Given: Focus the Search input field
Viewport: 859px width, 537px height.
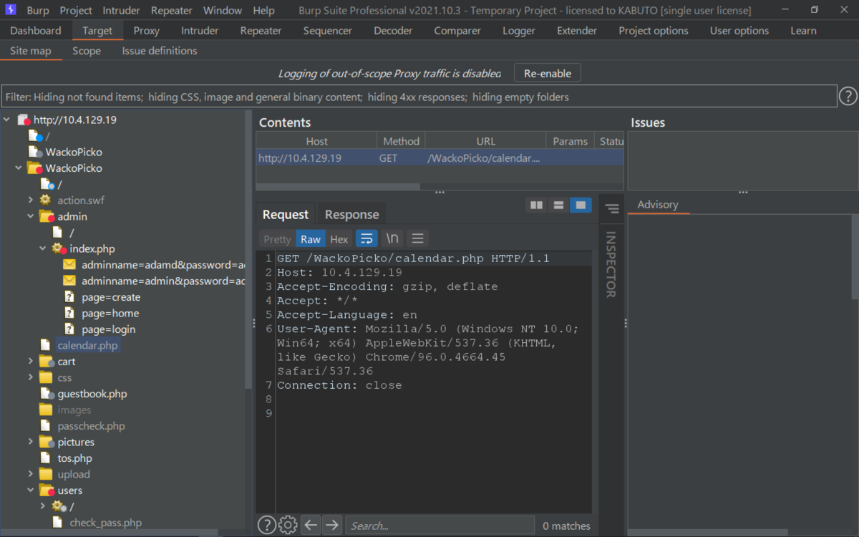Looking at the screenshot, I should click(440, 526).
